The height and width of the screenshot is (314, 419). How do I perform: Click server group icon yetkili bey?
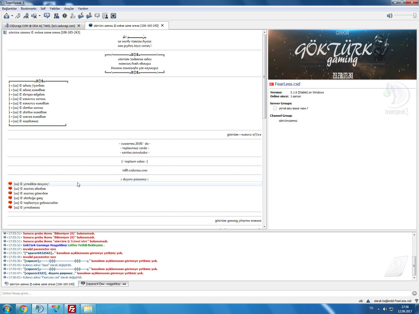(275, 108)
